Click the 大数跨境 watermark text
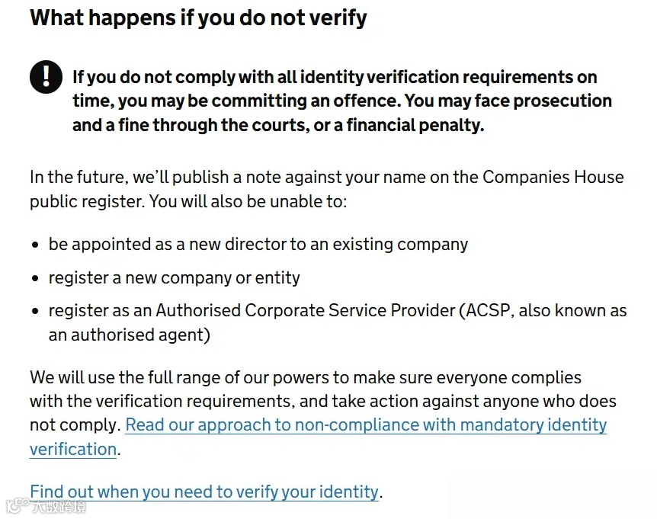Image resolution: width=657 pixels, height=519 pixels. [x=59, y=507]
